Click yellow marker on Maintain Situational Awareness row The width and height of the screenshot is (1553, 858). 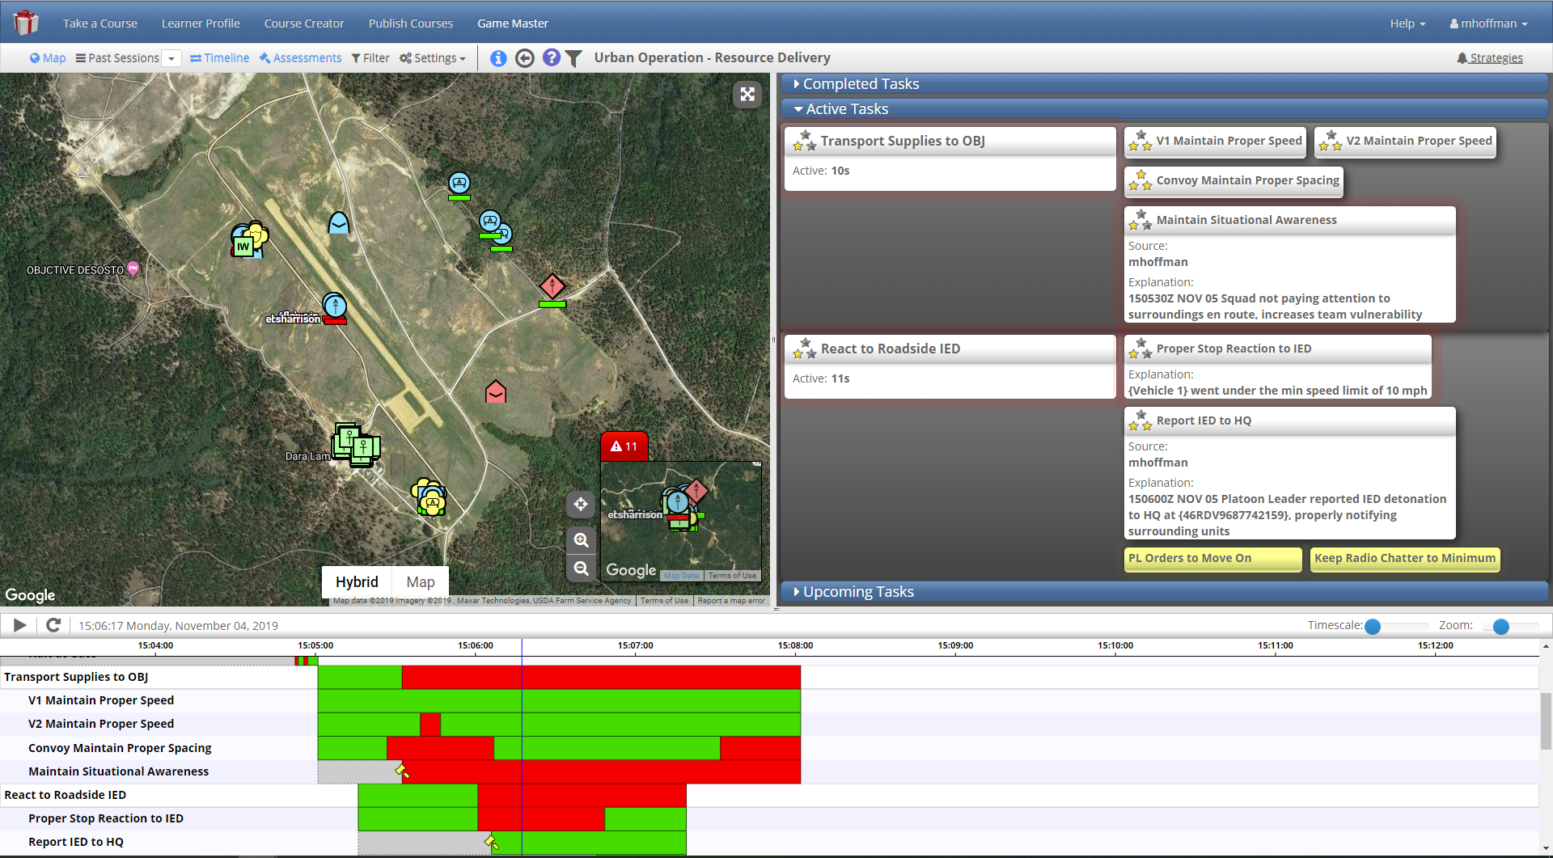[402, 771]
